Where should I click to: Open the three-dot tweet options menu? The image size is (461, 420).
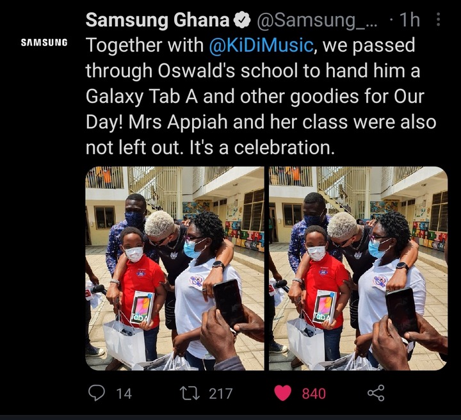(x=438, y=19)
